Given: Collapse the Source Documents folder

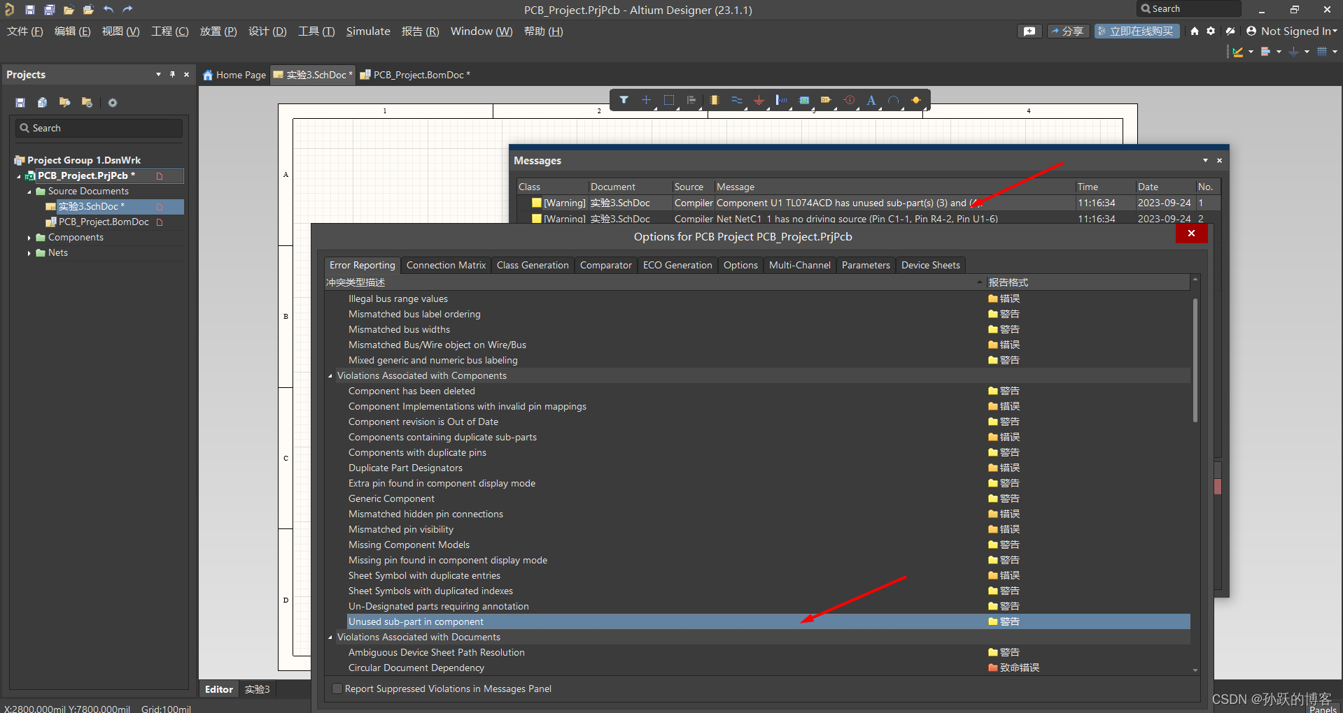Looking at the screenshot, I should [29, 192].
